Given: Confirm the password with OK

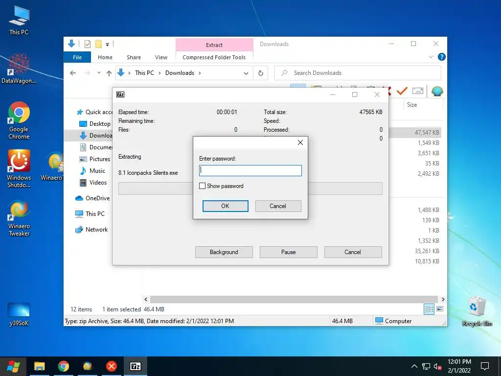Looking at the screenshot, I should (225, 206).
